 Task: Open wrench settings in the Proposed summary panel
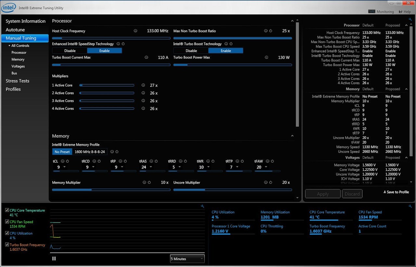[x=410, y=19]
